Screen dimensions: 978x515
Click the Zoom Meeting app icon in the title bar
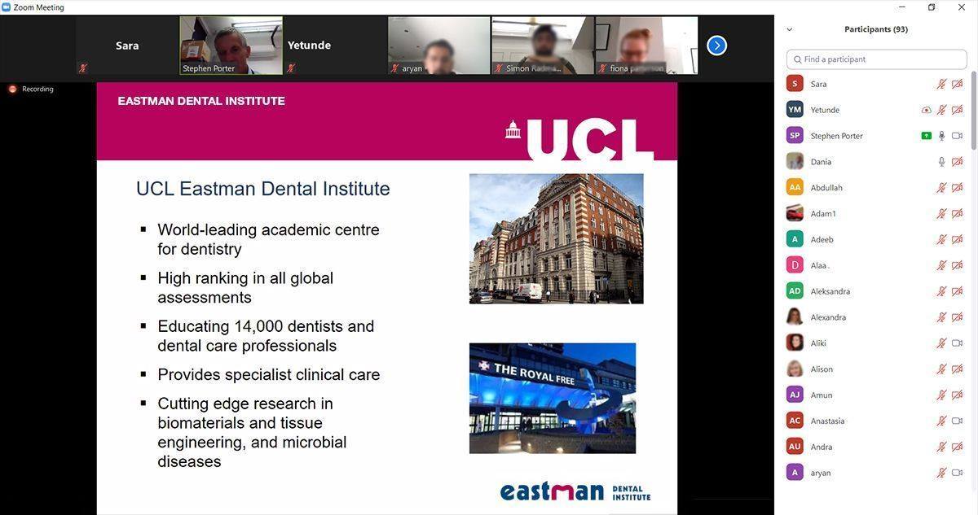coord(6,7)
